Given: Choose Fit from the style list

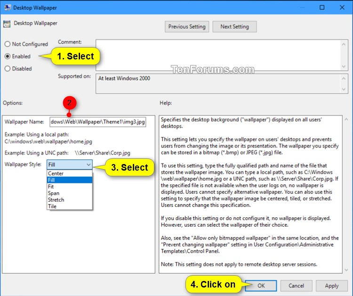Looking at the screenshot, I should (x=70, y=187).
